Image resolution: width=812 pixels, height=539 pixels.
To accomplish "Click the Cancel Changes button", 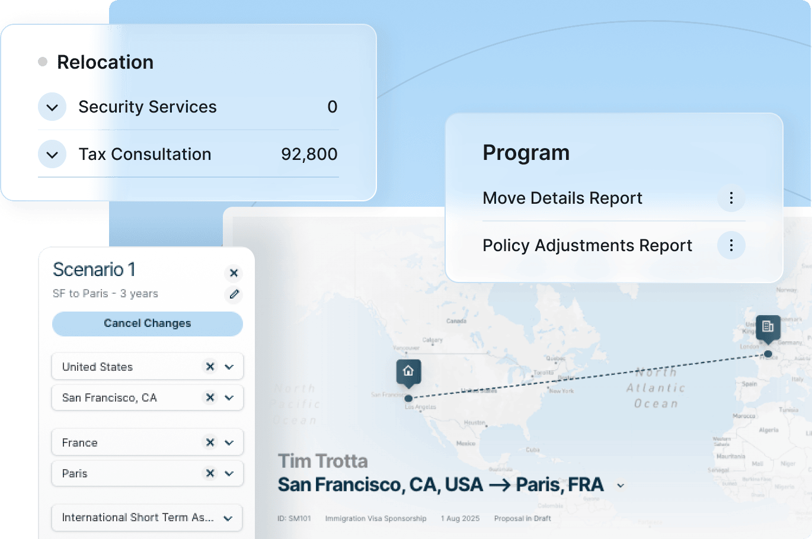I will pyautogui.click(x=148, y=323).
